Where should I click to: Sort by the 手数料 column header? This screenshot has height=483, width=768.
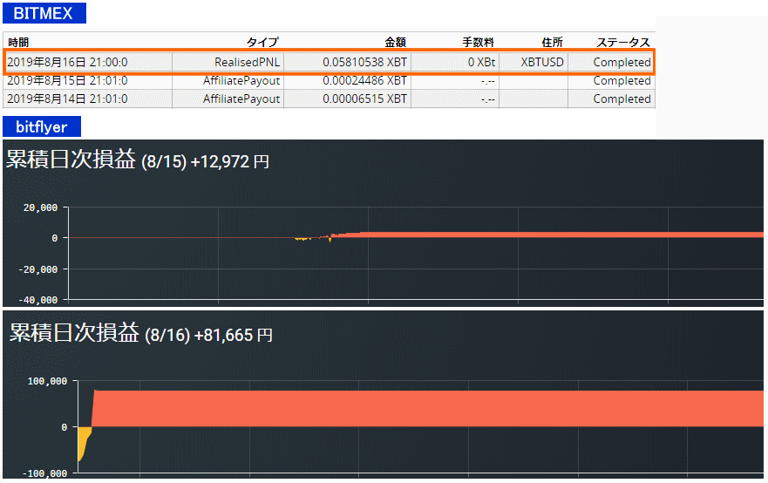[478, 43]
